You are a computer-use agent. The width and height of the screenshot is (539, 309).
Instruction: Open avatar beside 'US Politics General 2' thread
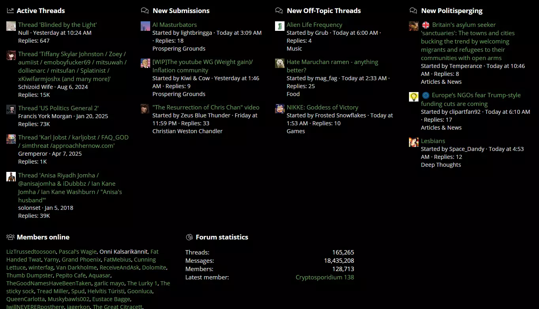coord(11,109)
